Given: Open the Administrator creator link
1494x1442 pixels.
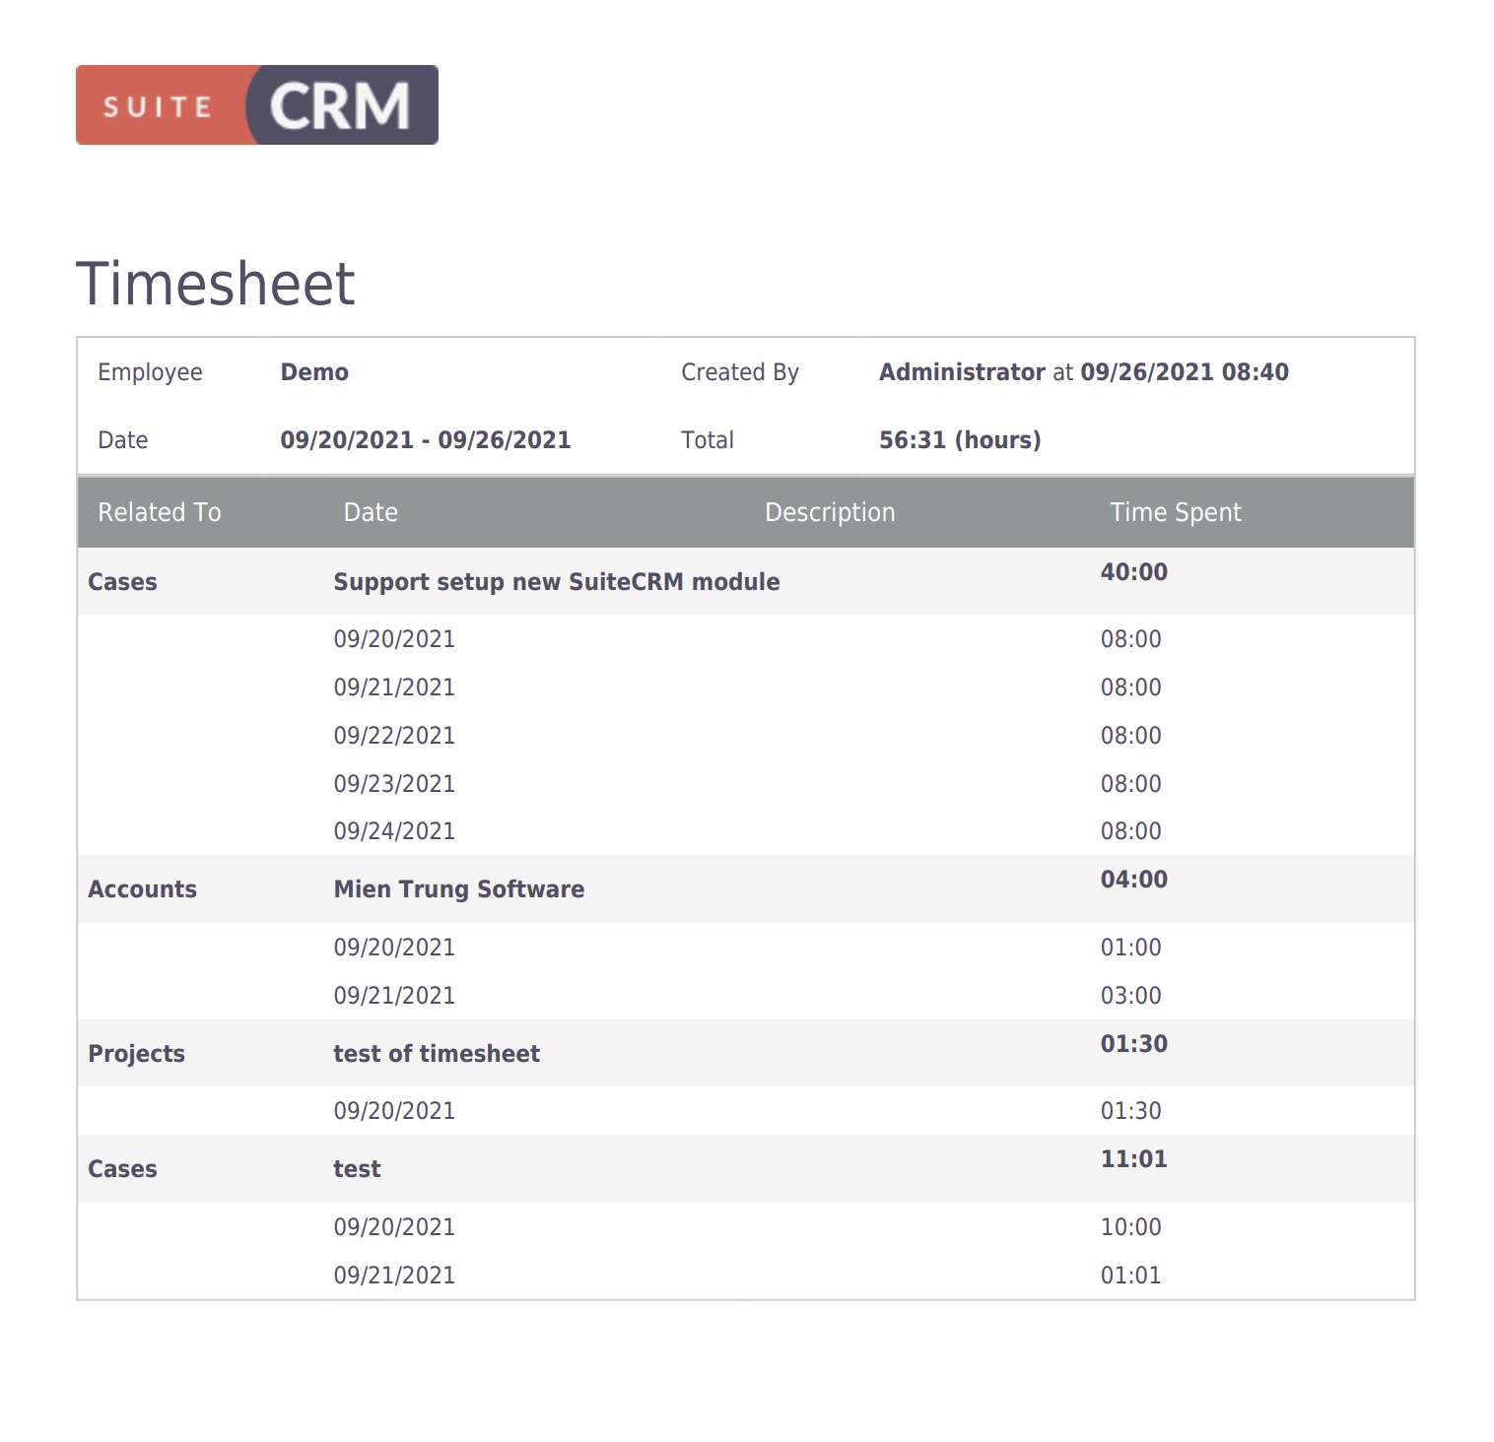Looking at the screenshot, I should (x=961, y=371).
